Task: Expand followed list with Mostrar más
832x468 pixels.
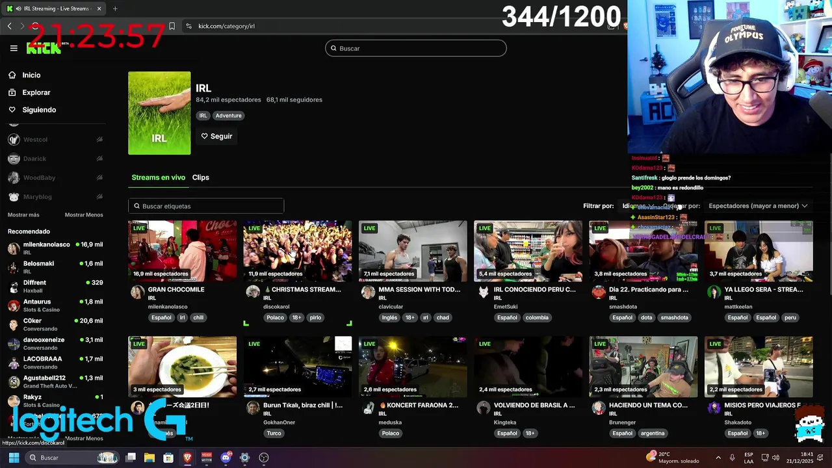Action: (x=23, y=215)
